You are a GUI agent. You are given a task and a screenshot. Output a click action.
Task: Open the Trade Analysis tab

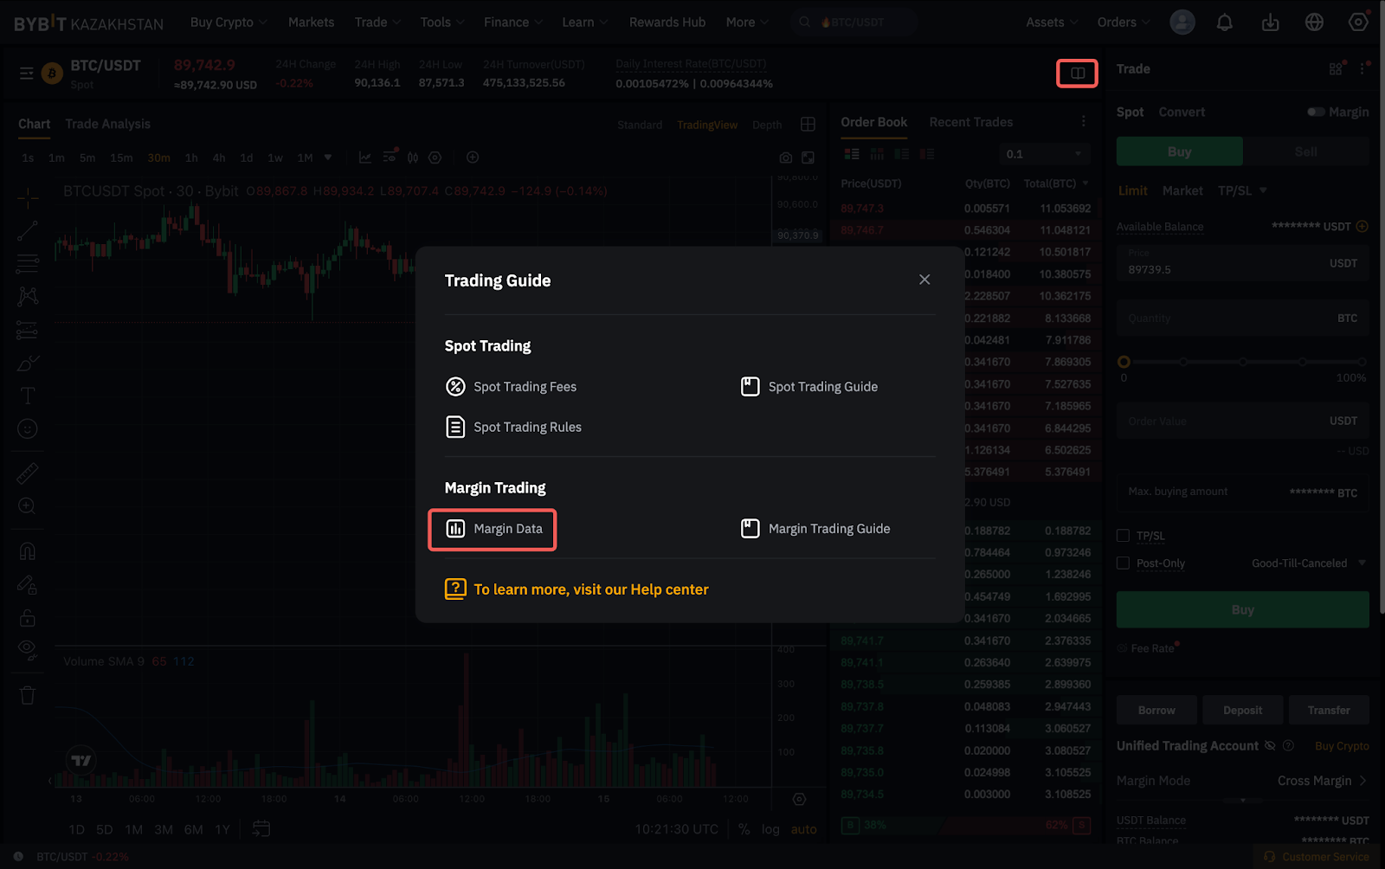107,124
